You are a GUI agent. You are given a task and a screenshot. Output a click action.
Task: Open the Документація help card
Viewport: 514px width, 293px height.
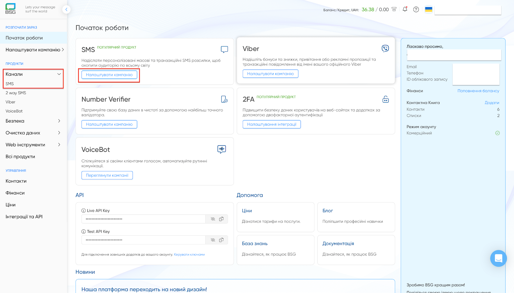(356, 250)
